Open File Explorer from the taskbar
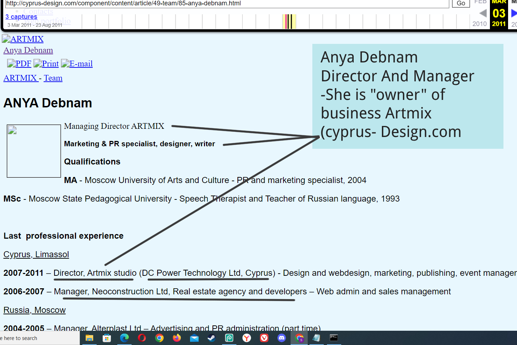This screenshot has width=517, height=345. click(x=89, y=338)
